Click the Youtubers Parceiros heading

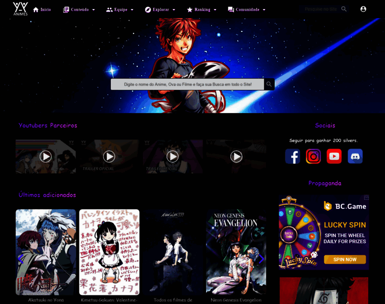tap(48, 125)
